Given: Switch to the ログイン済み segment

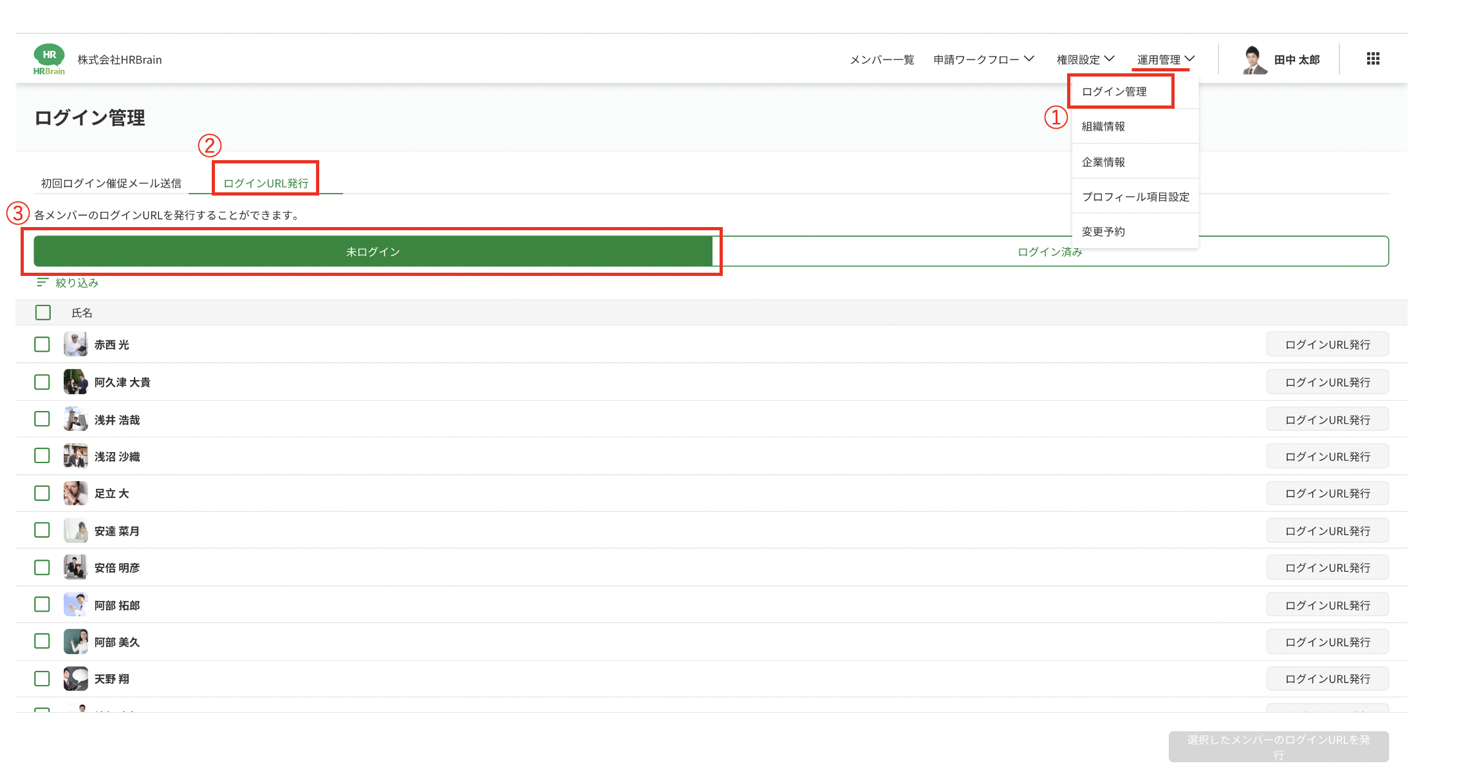Looking at the screenshot, I should click(x=1050, y=252).
